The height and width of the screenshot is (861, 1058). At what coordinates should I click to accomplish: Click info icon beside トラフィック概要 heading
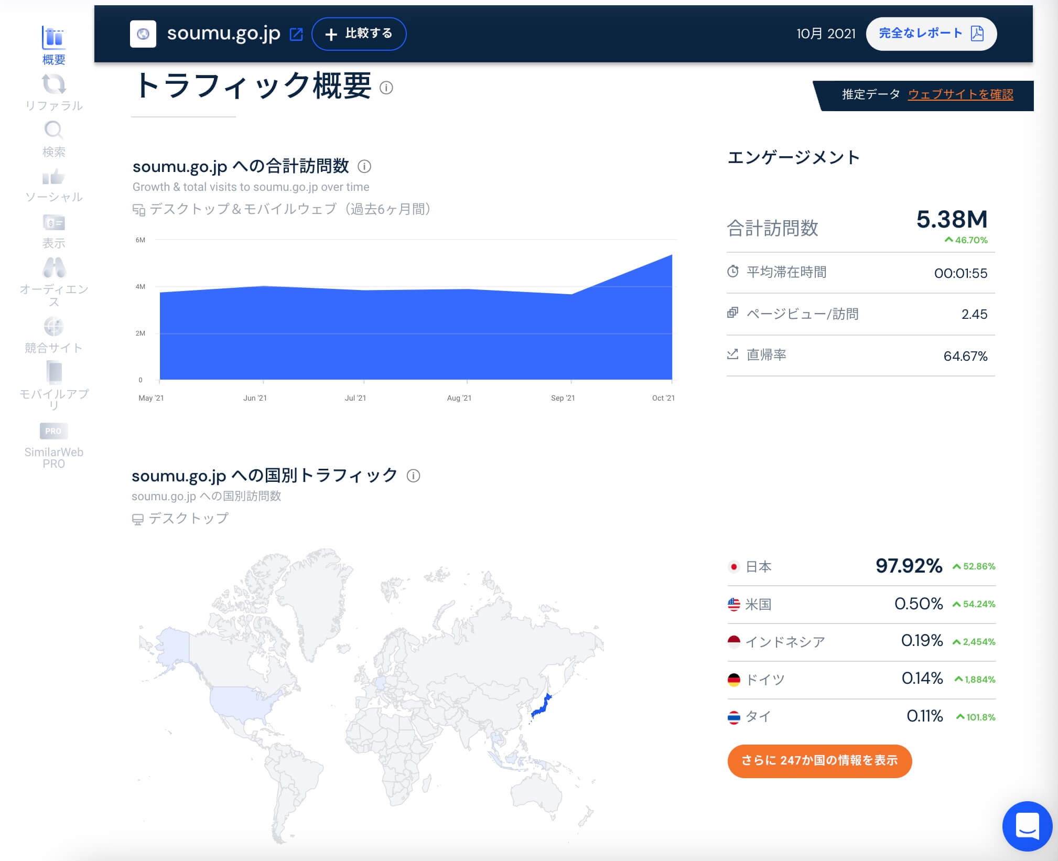(386, 88)
